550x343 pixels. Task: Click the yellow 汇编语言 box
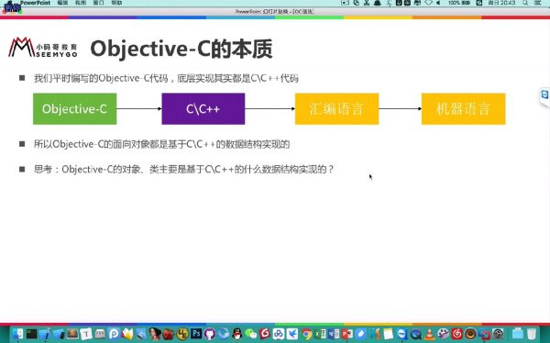[336, 109]
